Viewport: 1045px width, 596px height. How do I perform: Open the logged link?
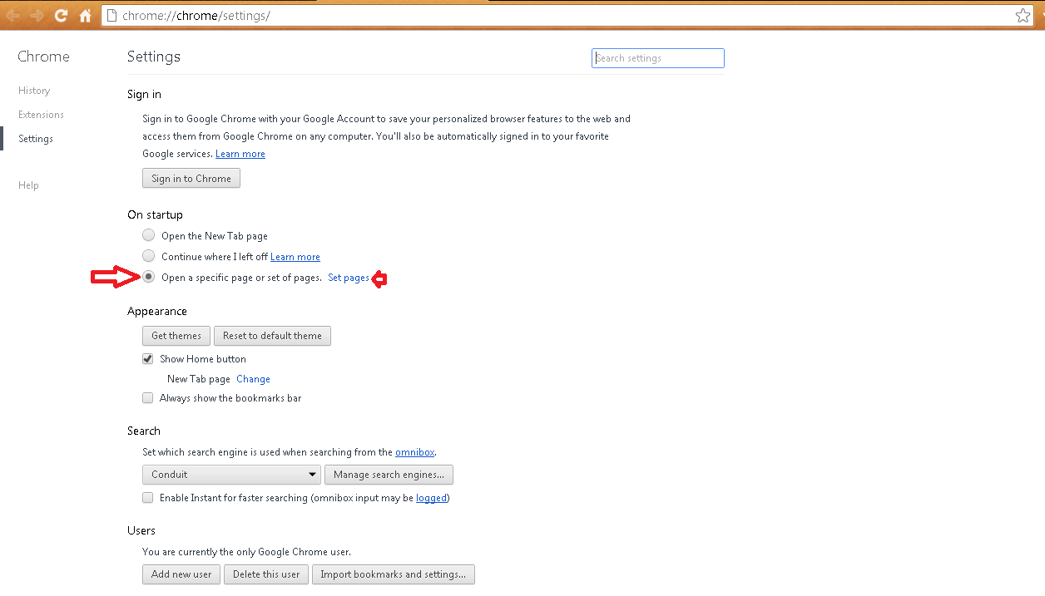pos(432,498)
